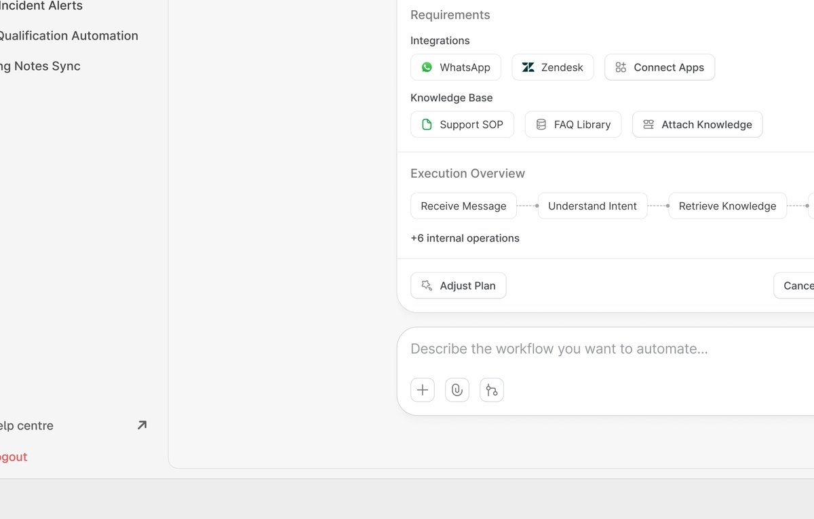This screenshot has width=814, height=519.
Task: Select the FAQ Library knowledge chip
Action: [x=573, y=124]
